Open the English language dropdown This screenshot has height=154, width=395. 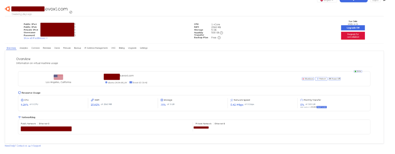[327, 1]
